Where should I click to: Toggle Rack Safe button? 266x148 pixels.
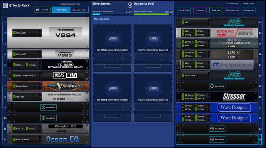tap(216, 10)
